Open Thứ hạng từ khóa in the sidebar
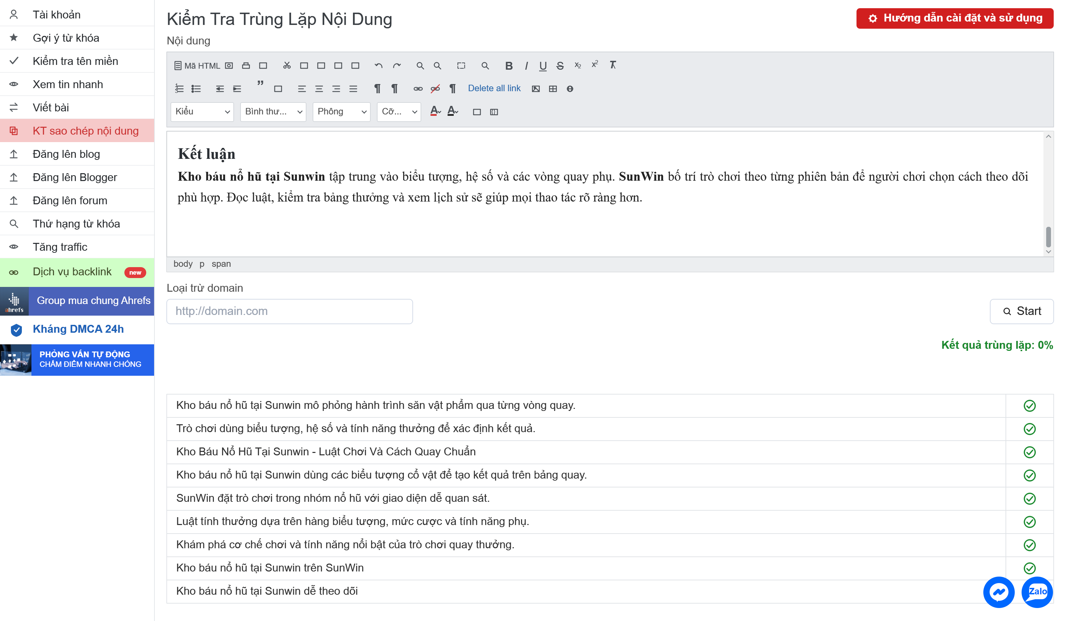The height and width of the screenshot is (621, 1066). pyautogui.click(x=77, y=224)
